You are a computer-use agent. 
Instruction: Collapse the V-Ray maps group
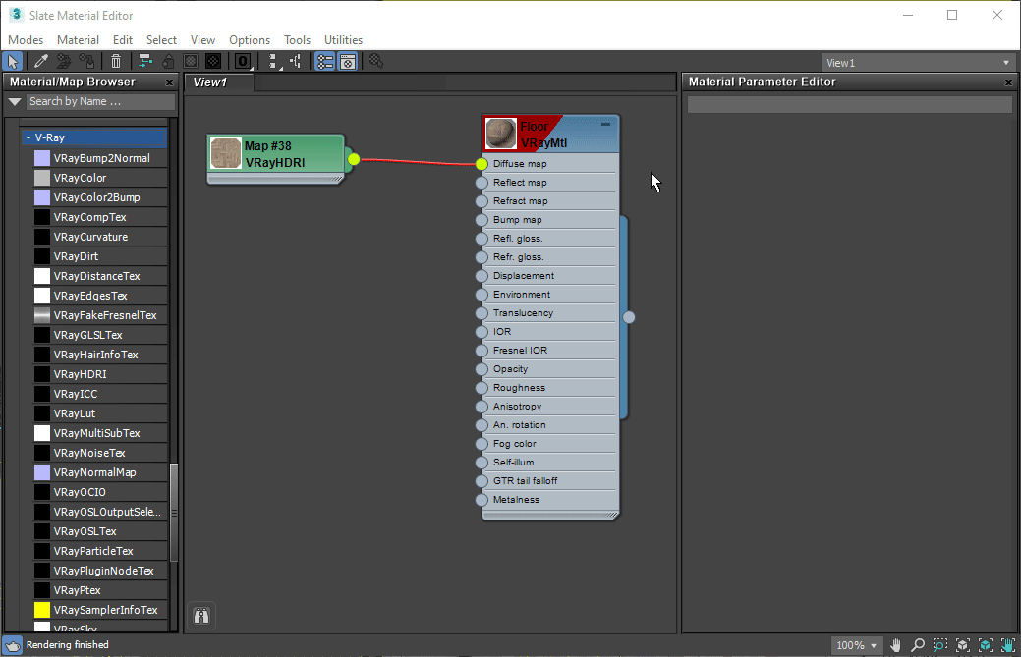[x=28, y=138]
